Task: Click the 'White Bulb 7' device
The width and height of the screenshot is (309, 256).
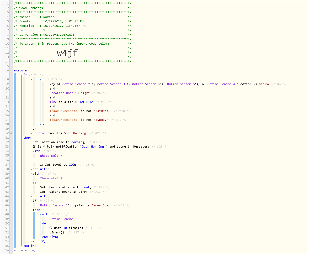Action: point(51,156)
